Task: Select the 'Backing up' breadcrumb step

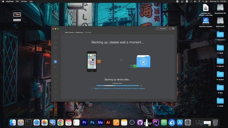Action: point(79,32)
